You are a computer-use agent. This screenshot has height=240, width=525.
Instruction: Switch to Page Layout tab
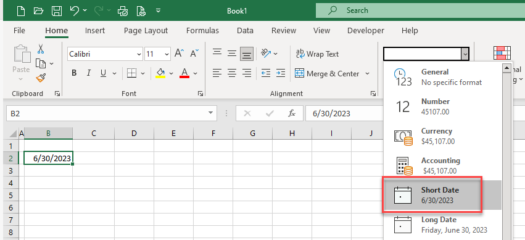point(146,30)
